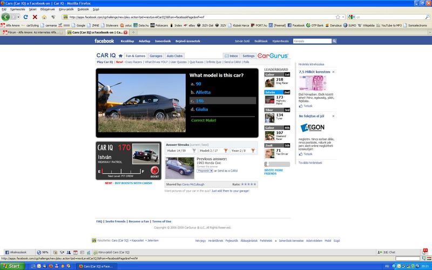Rate the photo with the stars
The image size is (432, 270).
tap(248, 184)
